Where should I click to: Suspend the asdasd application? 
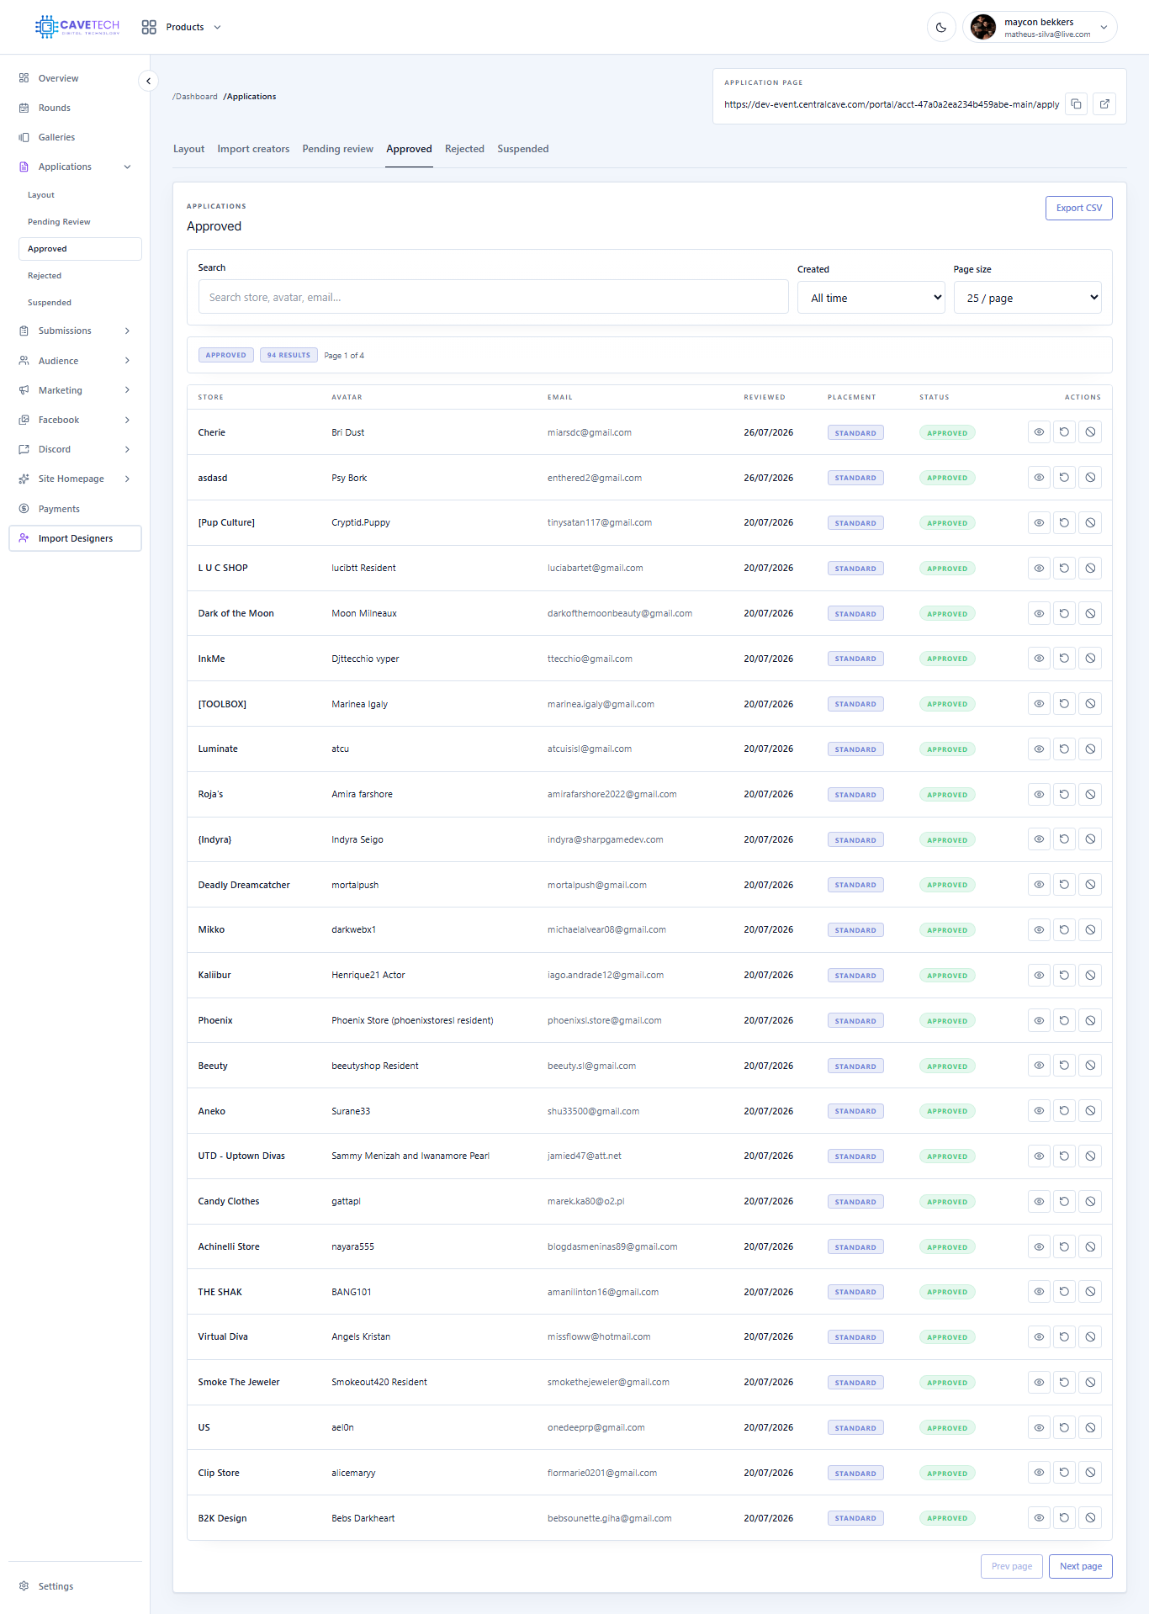(x=1090, y=478)
